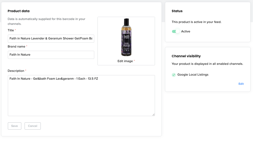The height and width of the screenshot is (145, 253).
Task: Click the Product data heading
Action: [19, 11]
